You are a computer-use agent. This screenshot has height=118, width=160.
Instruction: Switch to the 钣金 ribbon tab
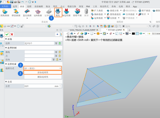[x=48, y=6]
